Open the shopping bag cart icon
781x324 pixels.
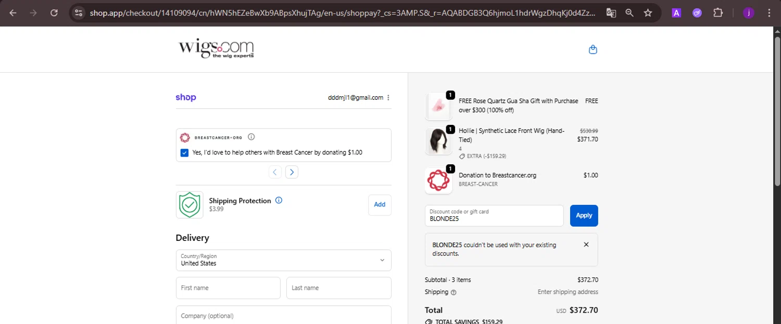click(593, 49)
